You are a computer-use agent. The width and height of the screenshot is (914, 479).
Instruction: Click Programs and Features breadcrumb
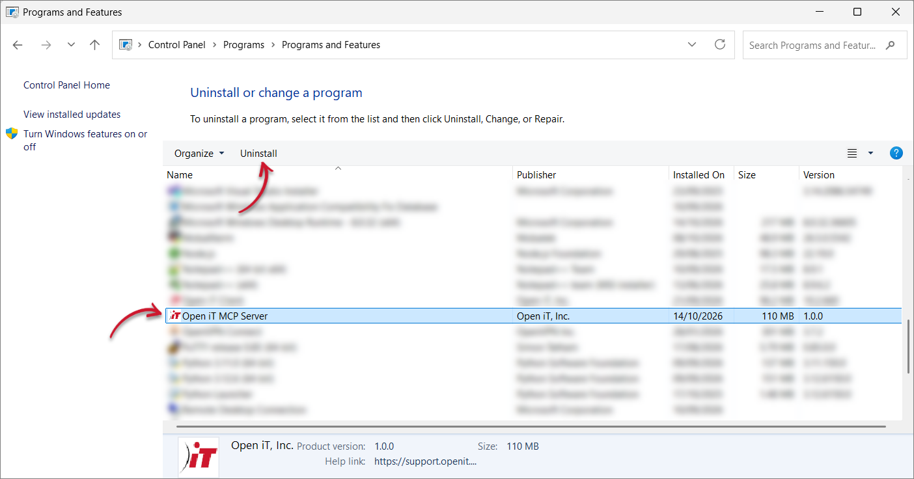pyautogui.click(x=331, y=45)
